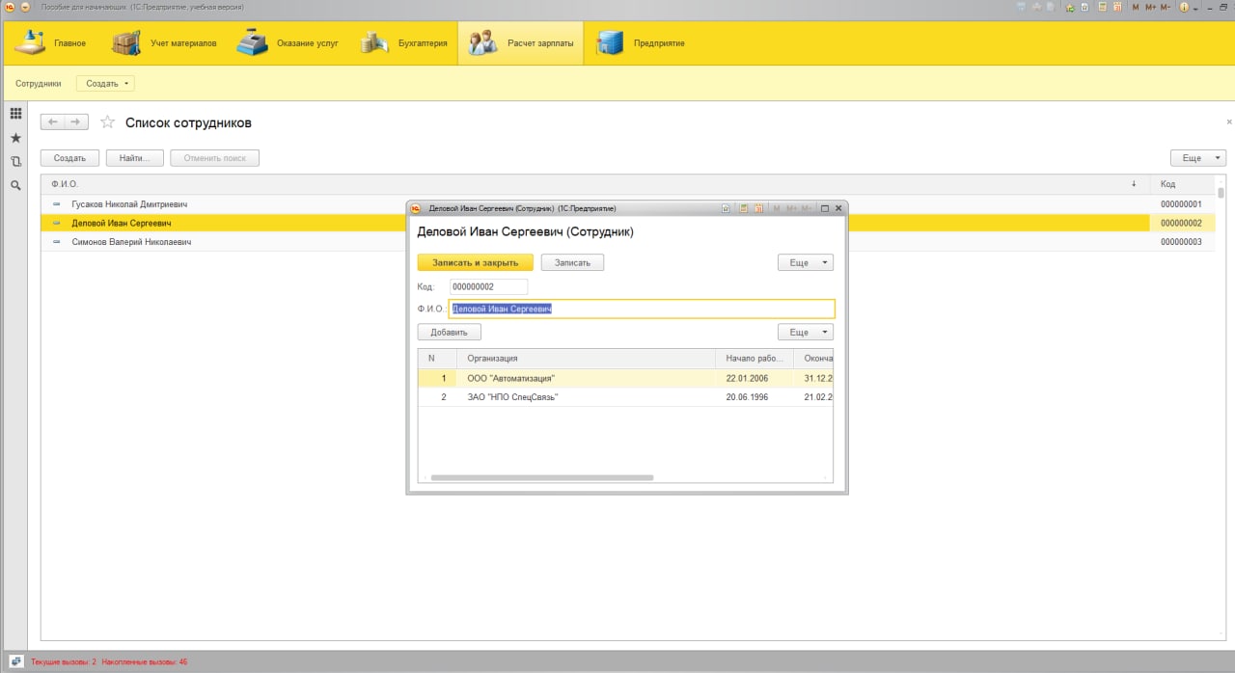This screenshot has width=1235, height=673.
Task: Expand the Создать dropdown in command panel
Action: [x=106, y=84]
